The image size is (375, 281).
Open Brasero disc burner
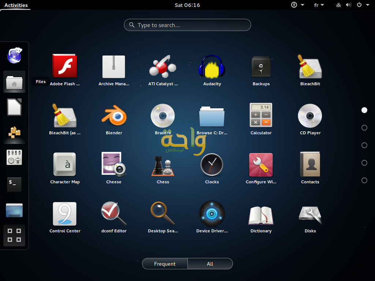click(163, 116)
